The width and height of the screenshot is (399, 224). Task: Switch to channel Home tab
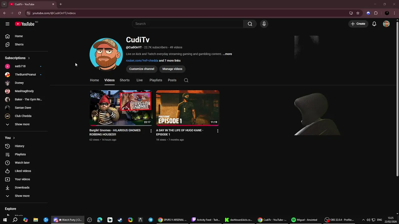pos(94,80)
